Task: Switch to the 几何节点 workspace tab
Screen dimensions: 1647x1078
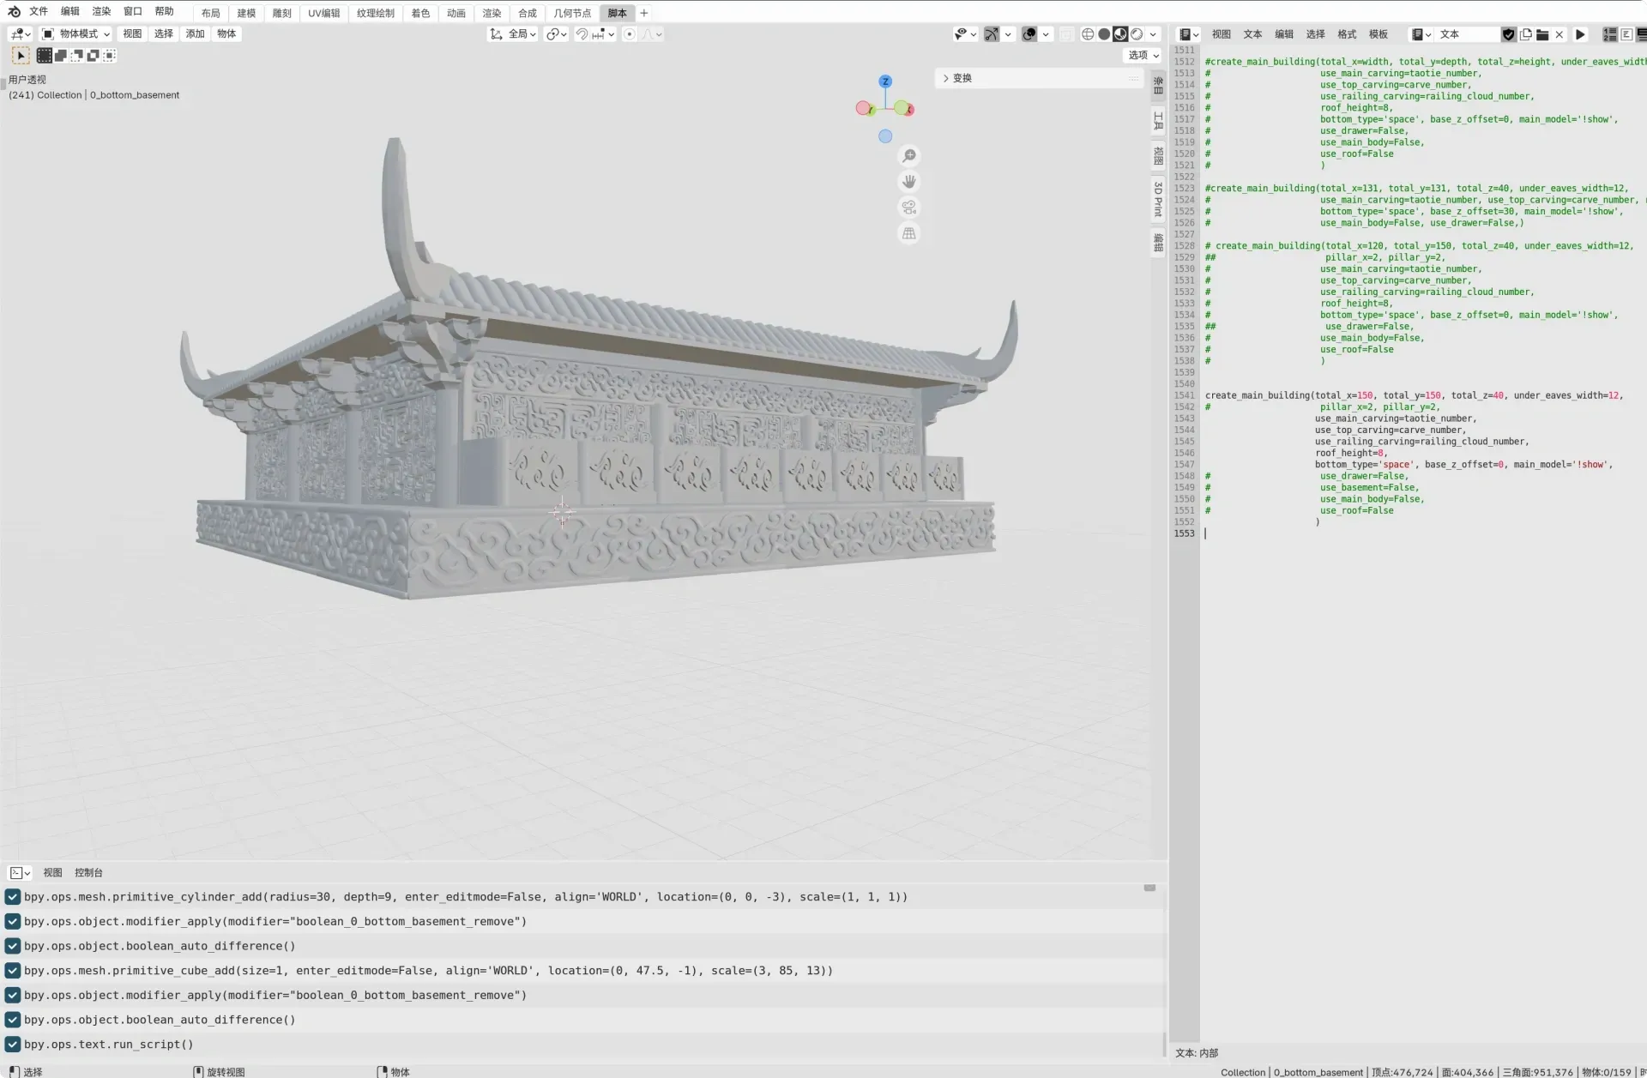Action: 572,13
